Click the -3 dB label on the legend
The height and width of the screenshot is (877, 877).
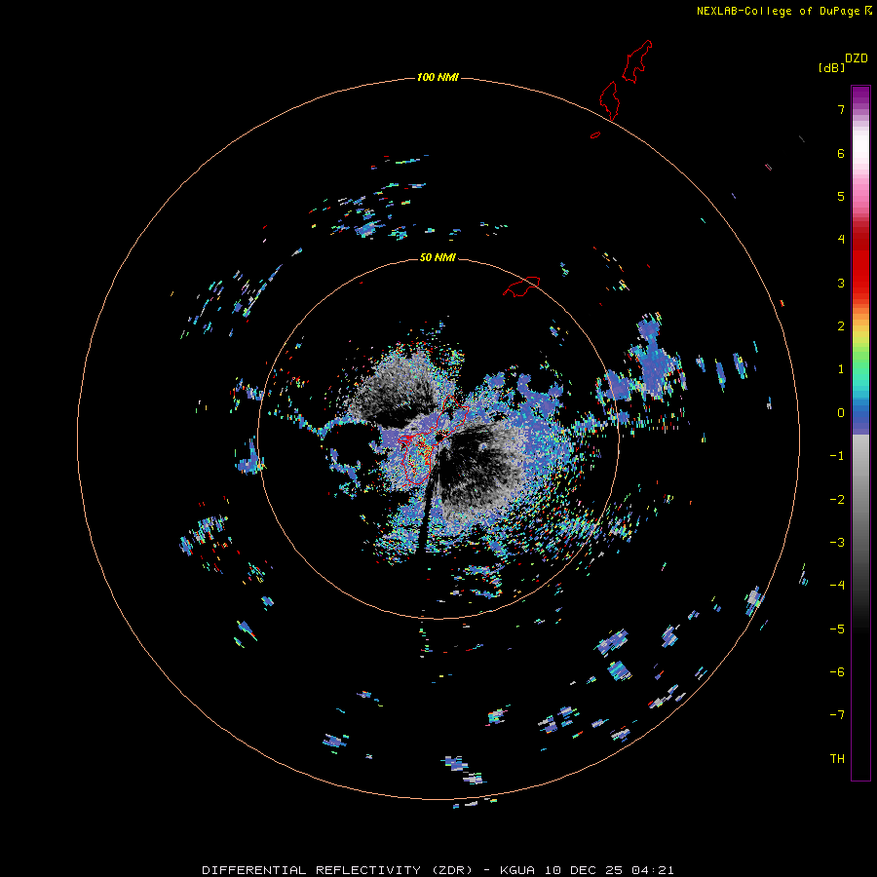837,543
